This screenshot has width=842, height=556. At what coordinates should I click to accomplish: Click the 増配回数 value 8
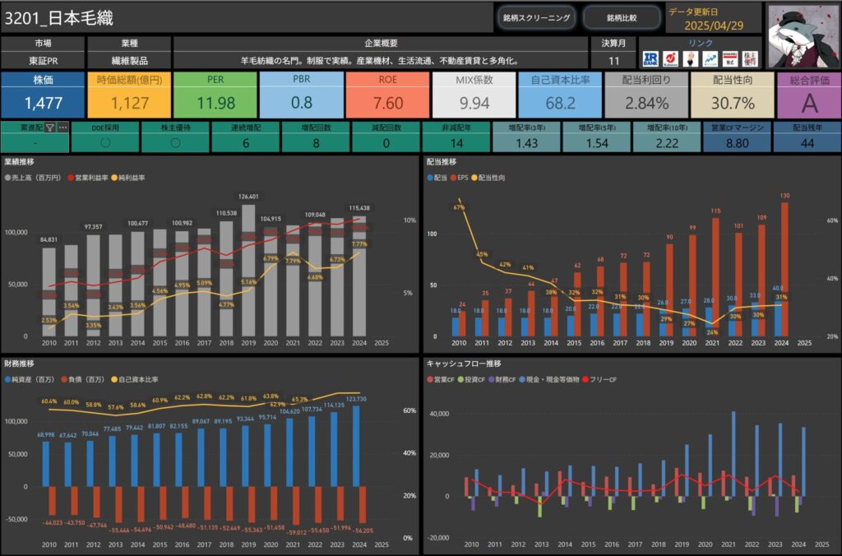pos(317,143)
